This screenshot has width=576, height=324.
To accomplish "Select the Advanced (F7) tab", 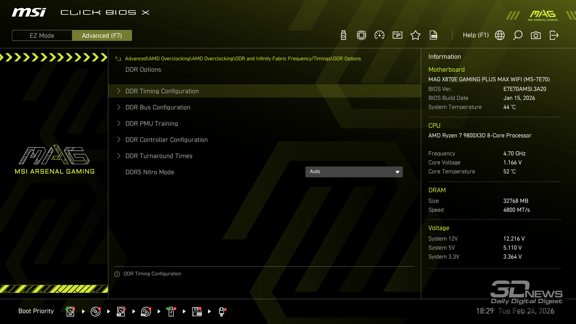I will [102, 35].
